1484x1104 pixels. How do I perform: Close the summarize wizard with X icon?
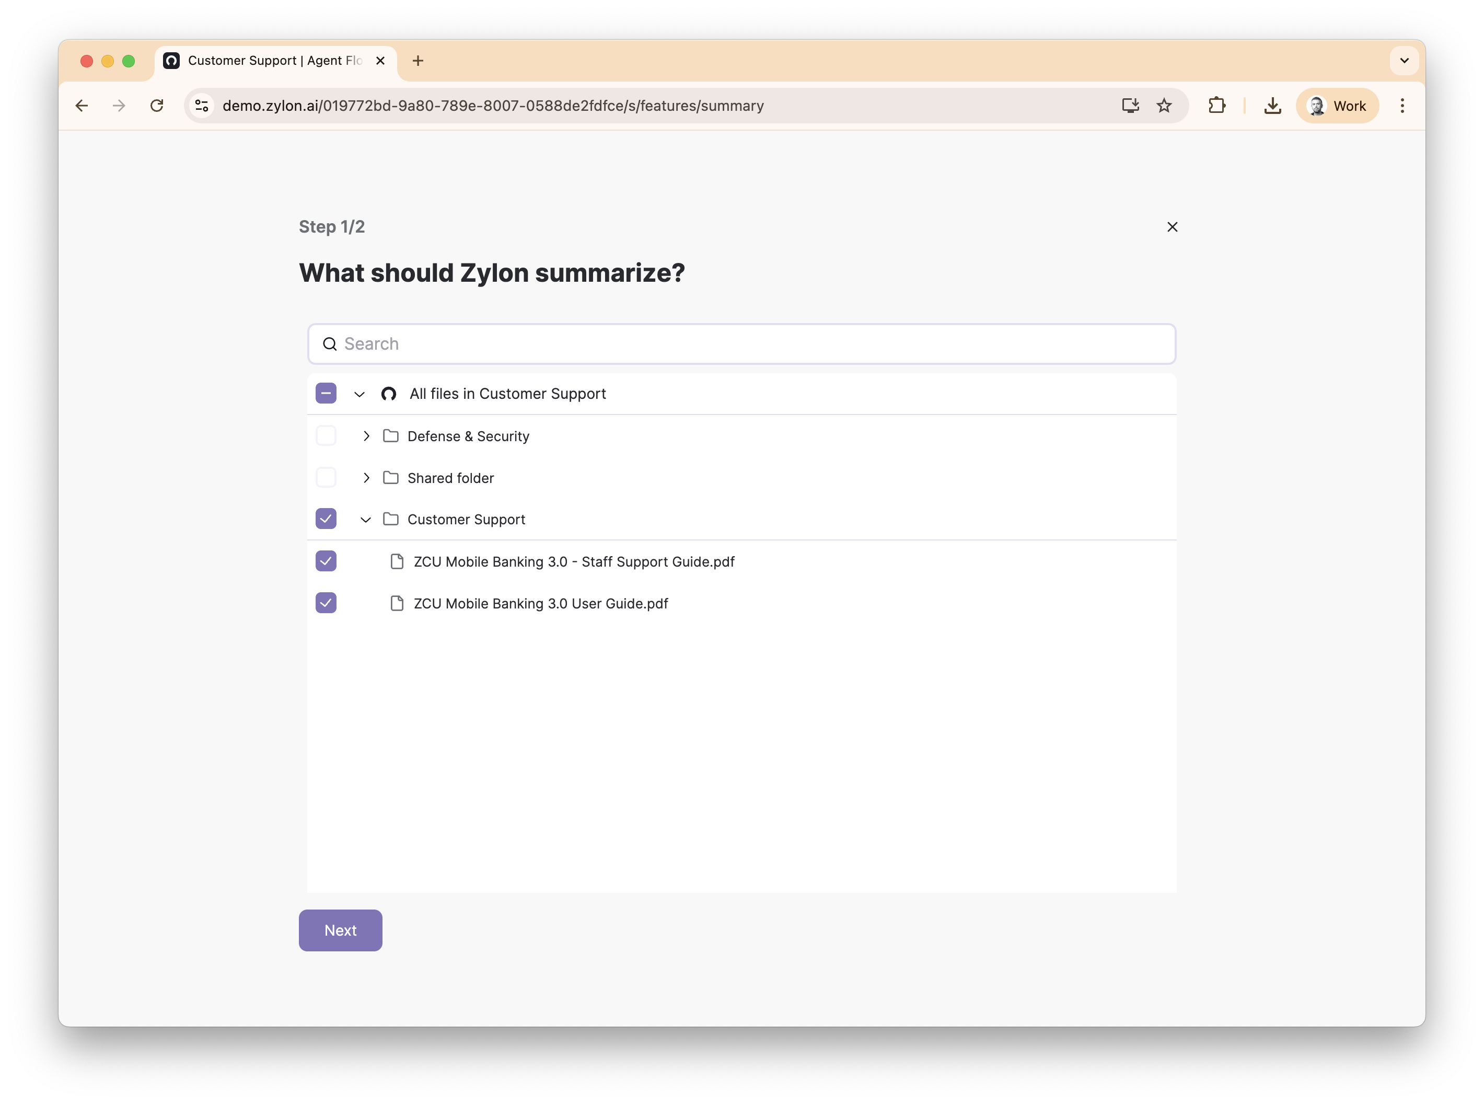pyautogui.click(x=1172, y=227)
